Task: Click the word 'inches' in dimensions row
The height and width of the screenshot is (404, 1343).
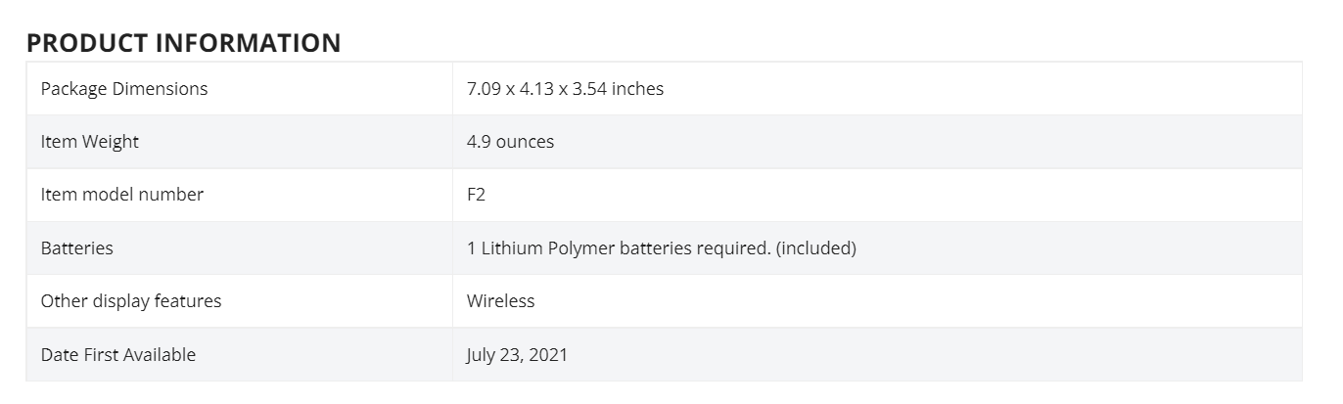Action: (637, 89)
